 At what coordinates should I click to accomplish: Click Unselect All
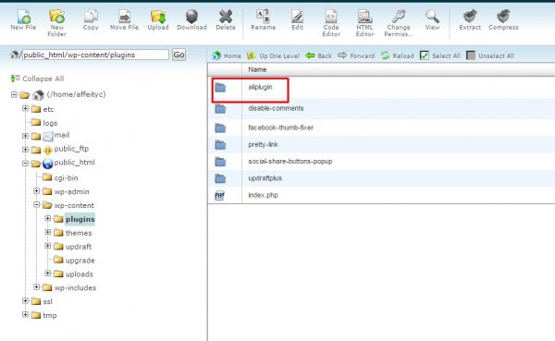(490, 55)
